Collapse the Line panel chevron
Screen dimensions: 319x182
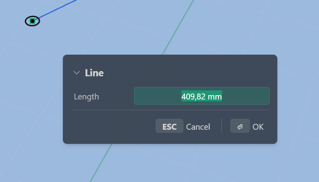pos(77,73)
